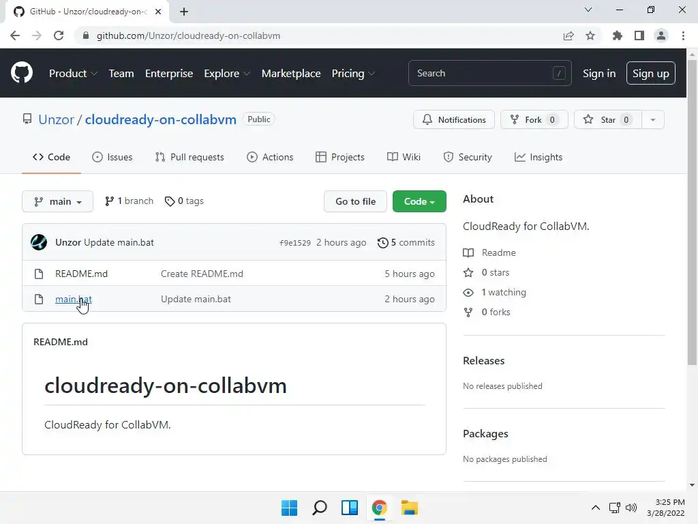Viewport: 698px width, 524px height.
Task: Click the 1 branch link
Action: click(x=129, y=201)
